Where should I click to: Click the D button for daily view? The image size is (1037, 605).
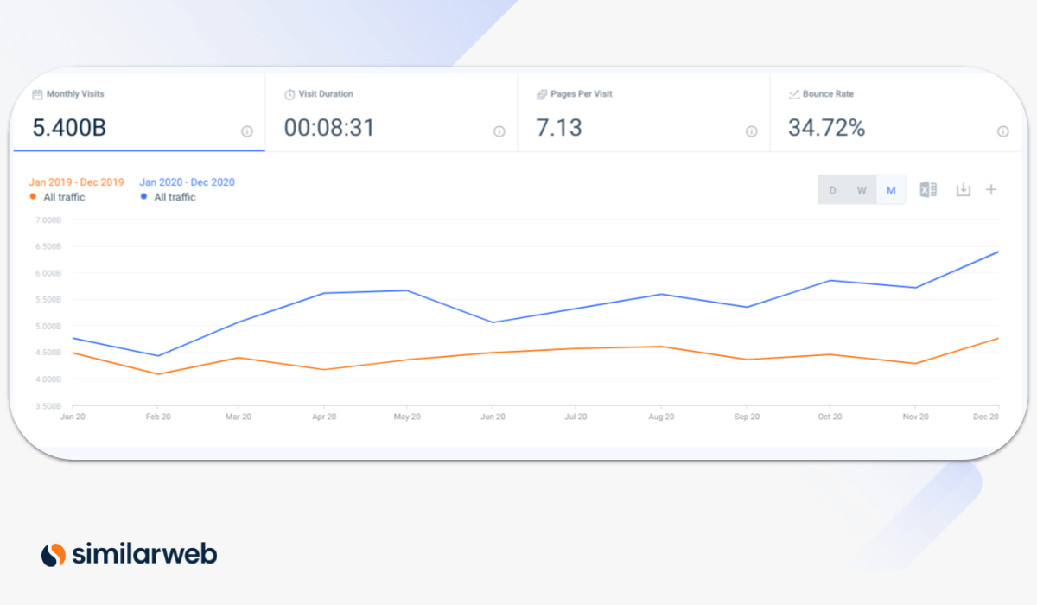tap(832, 189)
